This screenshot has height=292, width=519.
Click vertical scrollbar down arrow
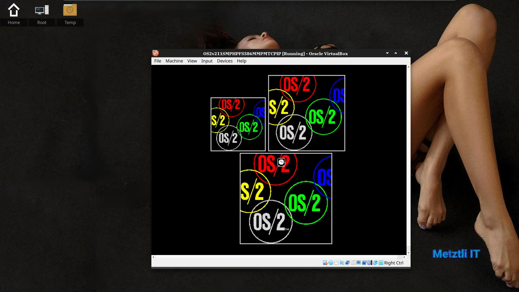coord(408,253)
